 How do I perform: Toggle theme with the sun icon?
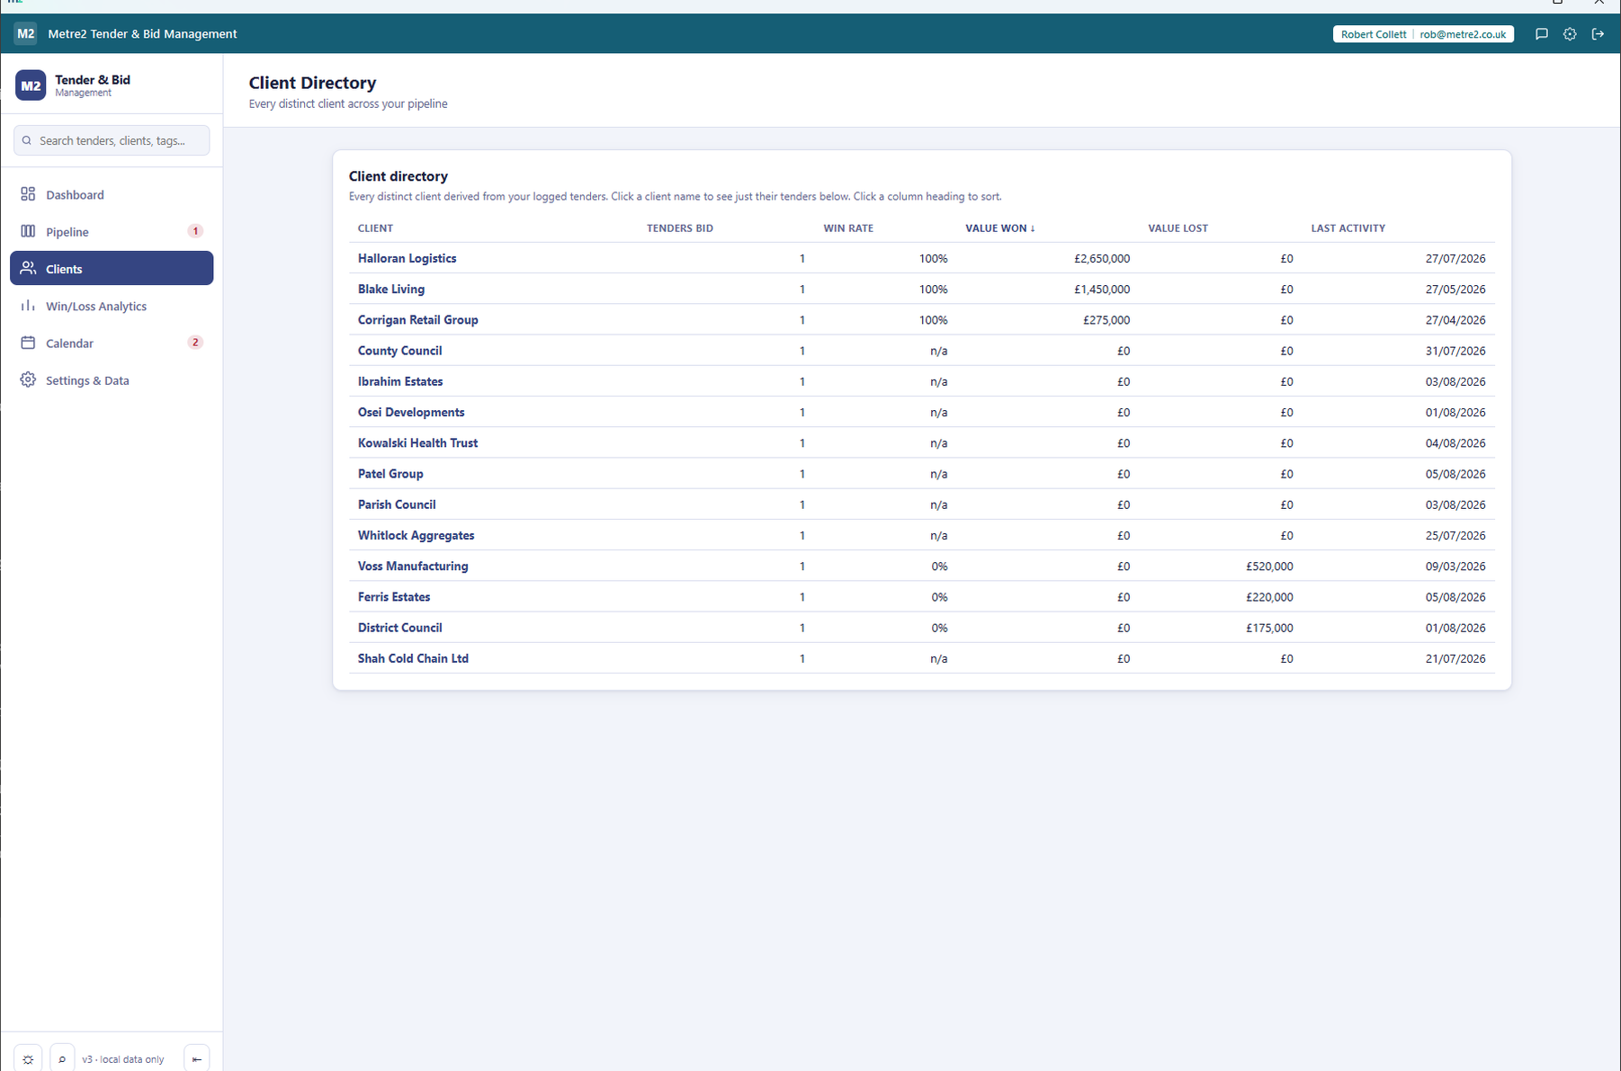coord(28,1058)
